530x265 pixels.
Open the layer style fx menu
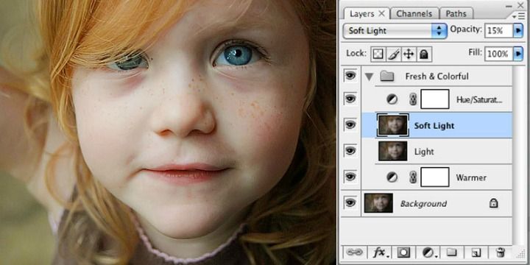tap(379, 252)
